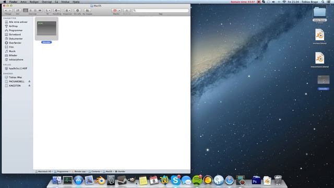Switch Finder to Cover Flow view
The image size is (334, 188).
click(40, 10)
